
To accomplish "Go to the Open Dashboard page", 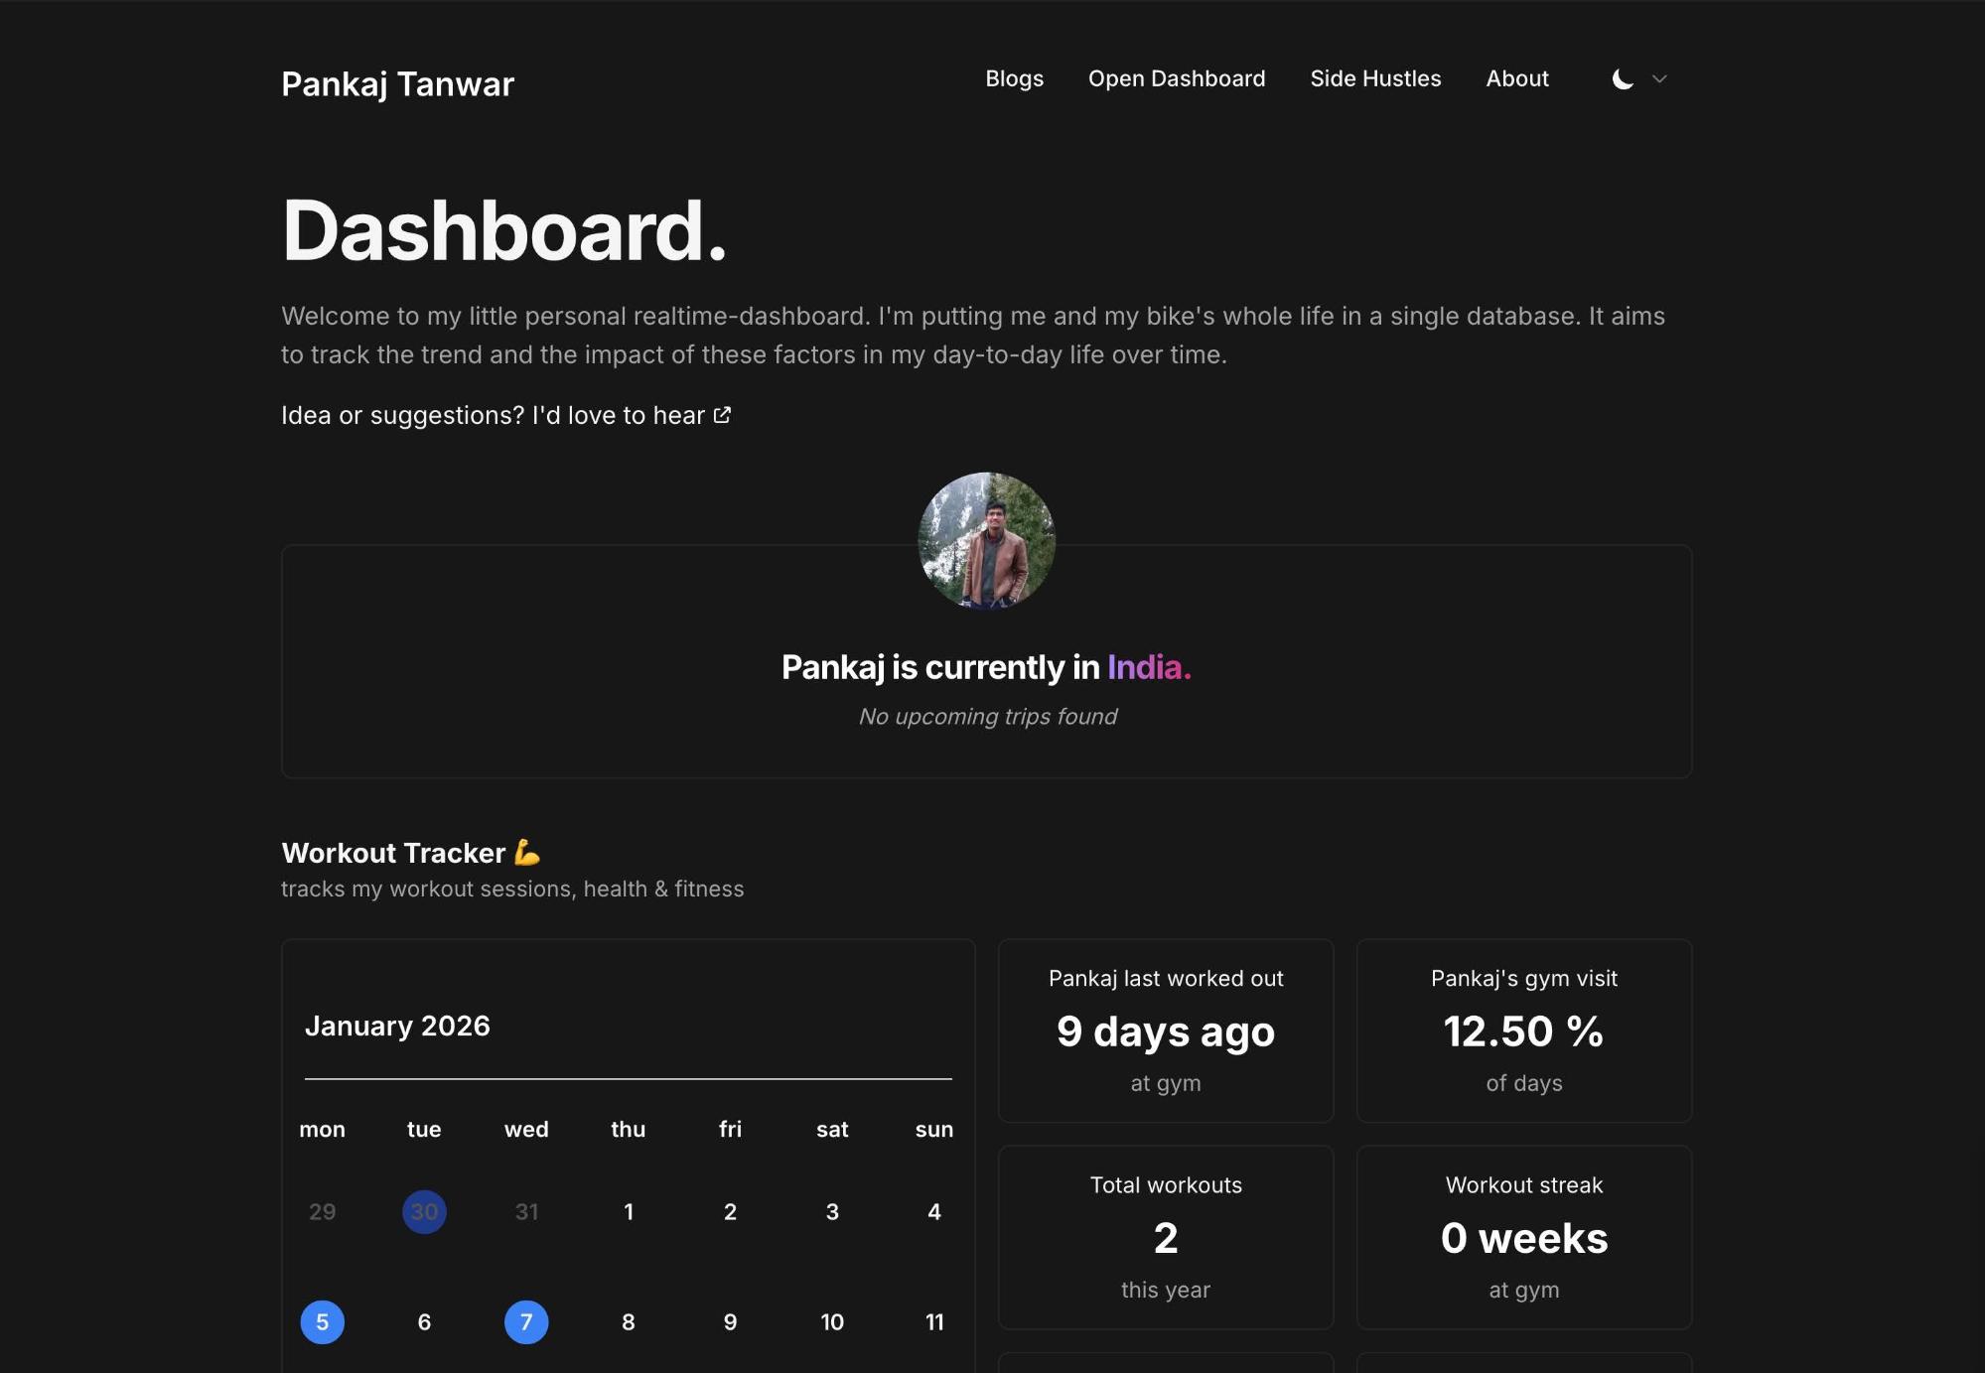I will (1177, 78).
